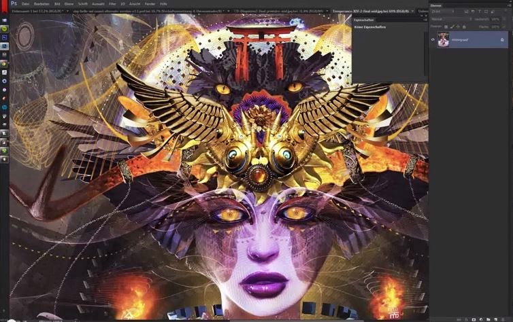Open the Schrift menu
Viewport: 513px width, 322px height.
[83, 4]
